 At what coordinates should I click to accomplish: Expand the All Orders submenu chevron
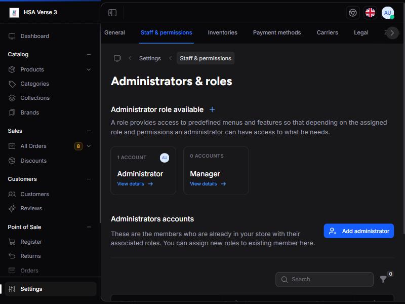(x=89, y=146)
